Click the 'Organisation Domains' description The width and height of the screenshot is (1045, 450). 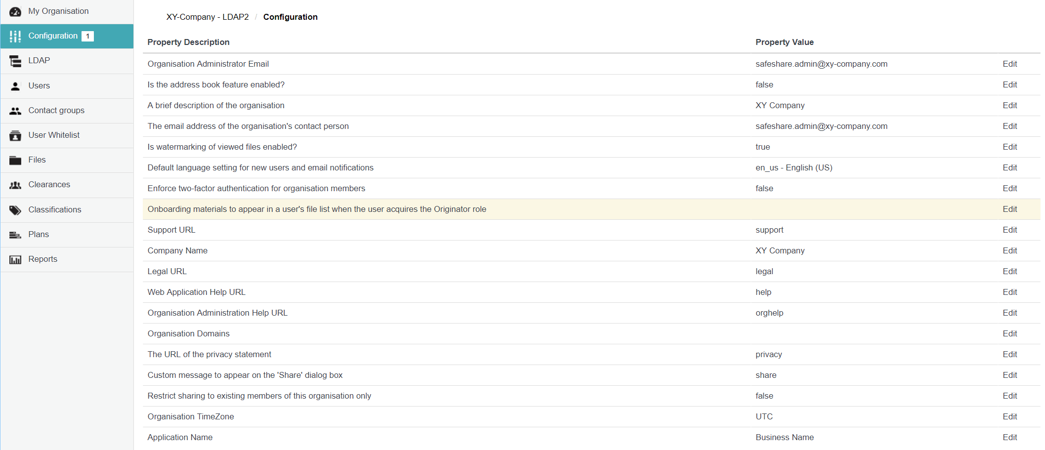click(x=188, y=333)
